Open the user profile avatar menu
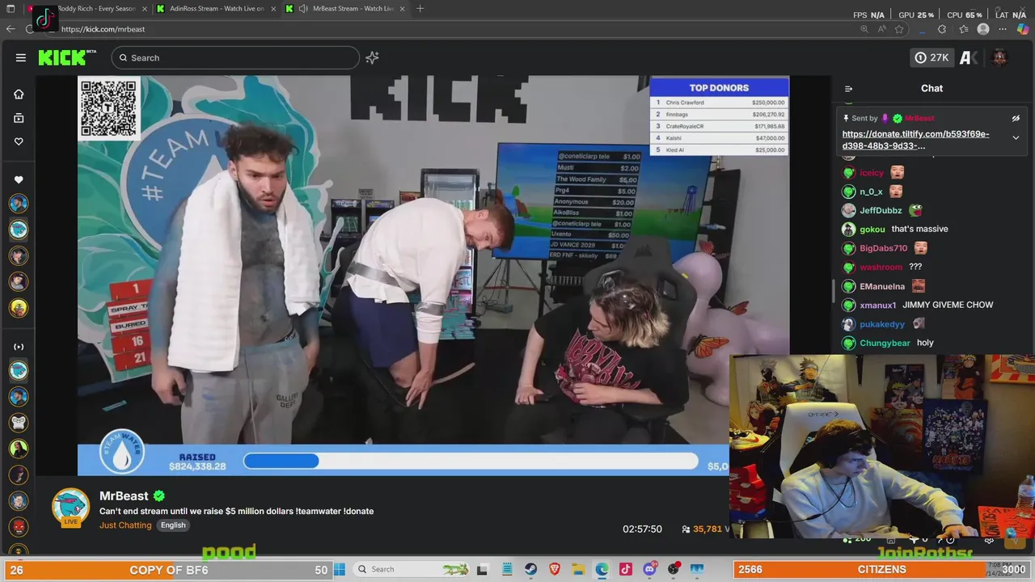 999,57
